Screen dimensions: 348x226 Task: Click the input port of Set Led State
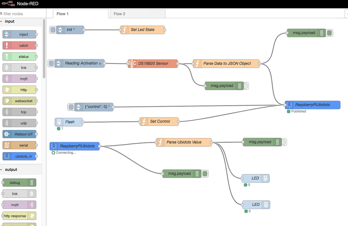120,30
